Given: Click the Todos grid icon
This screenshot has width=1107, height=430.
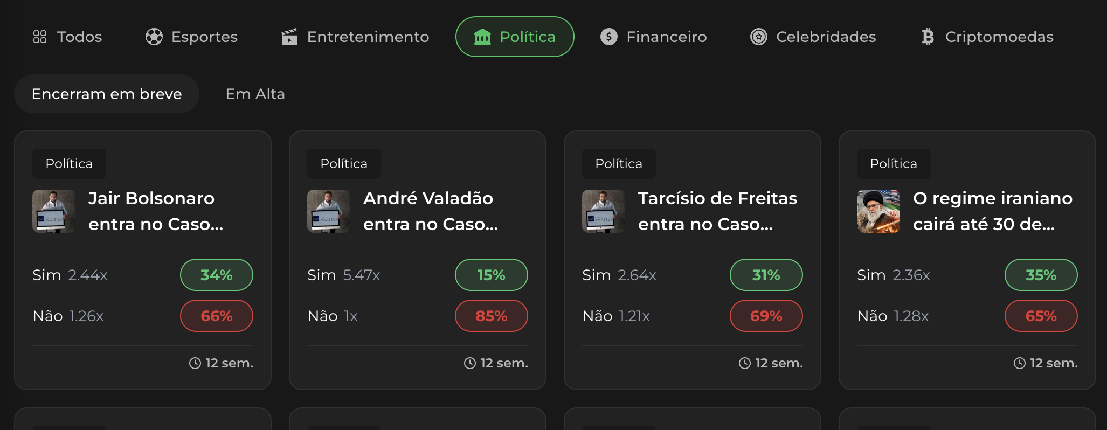Looking at the screenshot, I should (40, 37).
